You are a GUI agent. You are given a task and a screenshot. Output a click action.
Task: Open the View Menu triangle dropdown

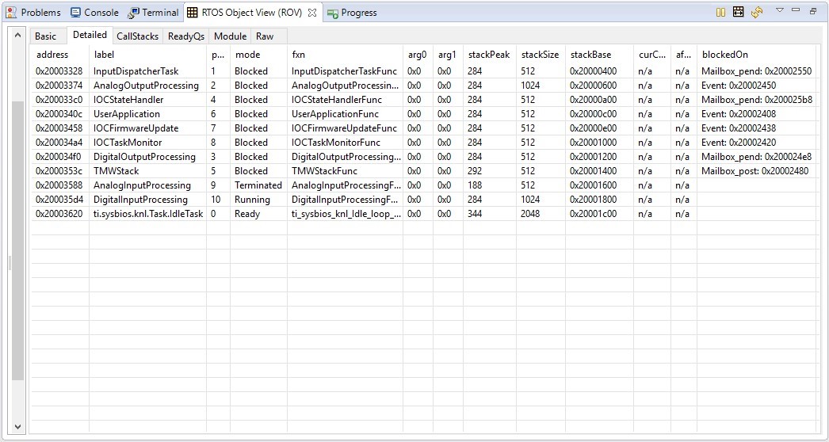tap(779, 10)
